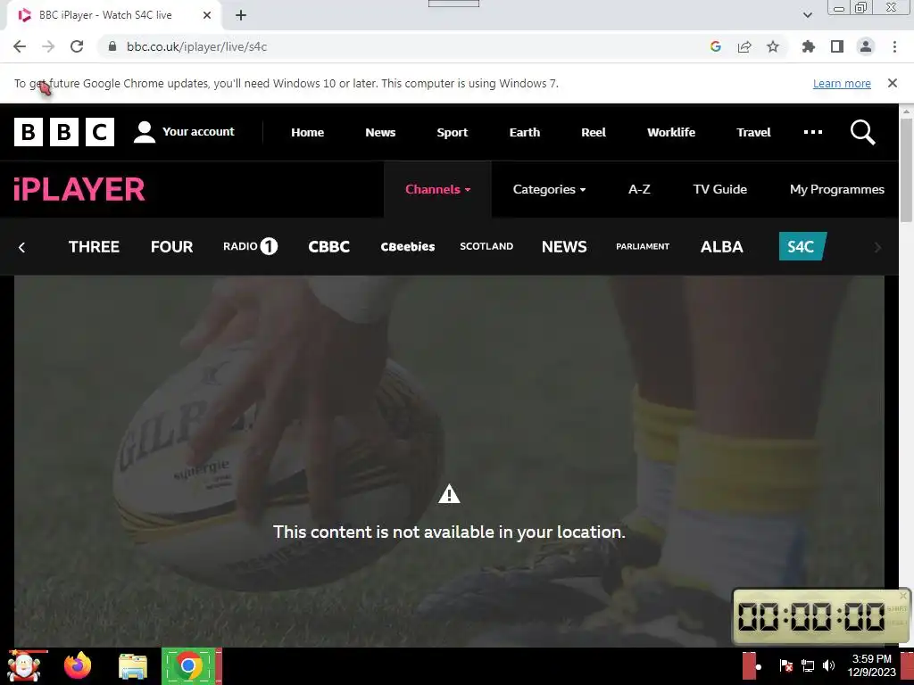Click the Google icon in address bar
This screenshot has height=685, width=914.
(x=716, y=46)
